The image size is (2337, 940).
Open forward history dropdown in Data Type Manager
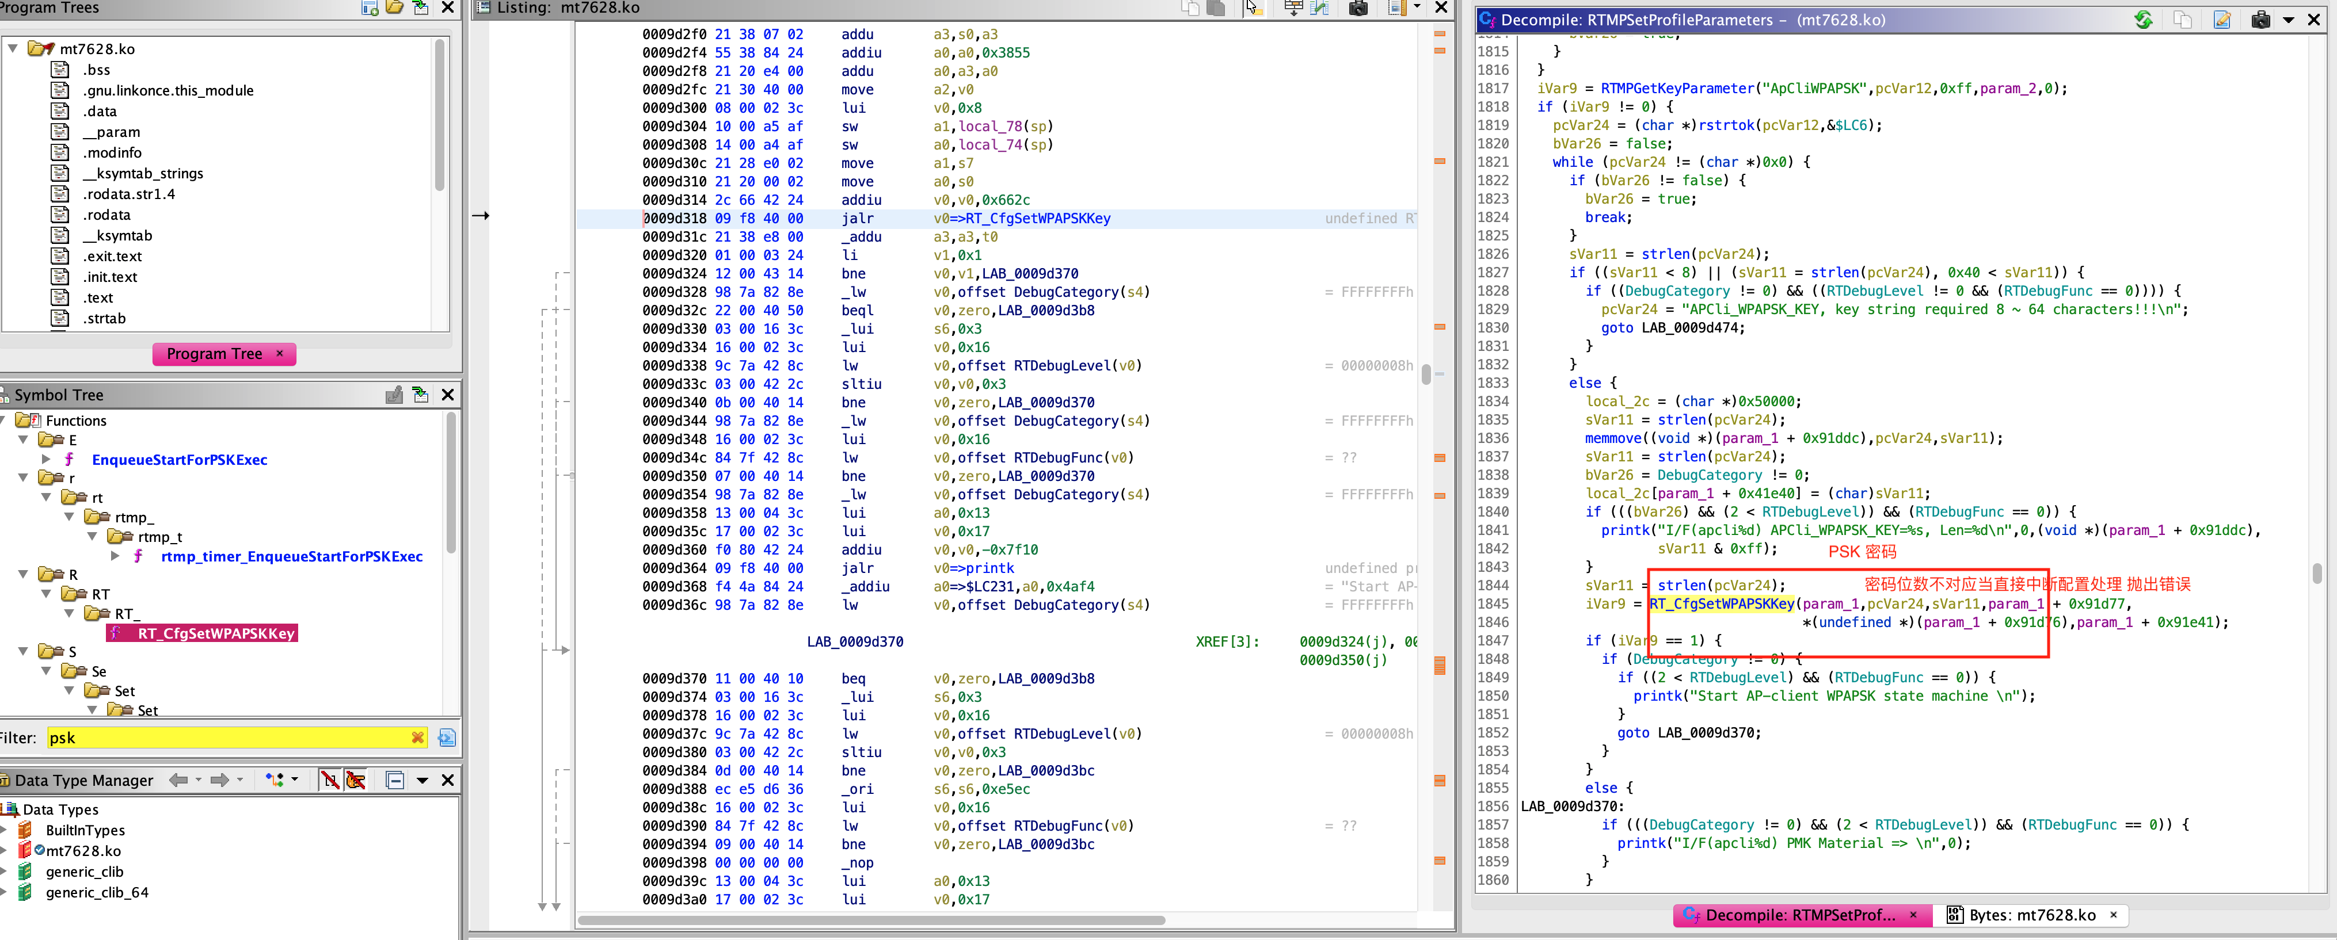pos(239,779)
